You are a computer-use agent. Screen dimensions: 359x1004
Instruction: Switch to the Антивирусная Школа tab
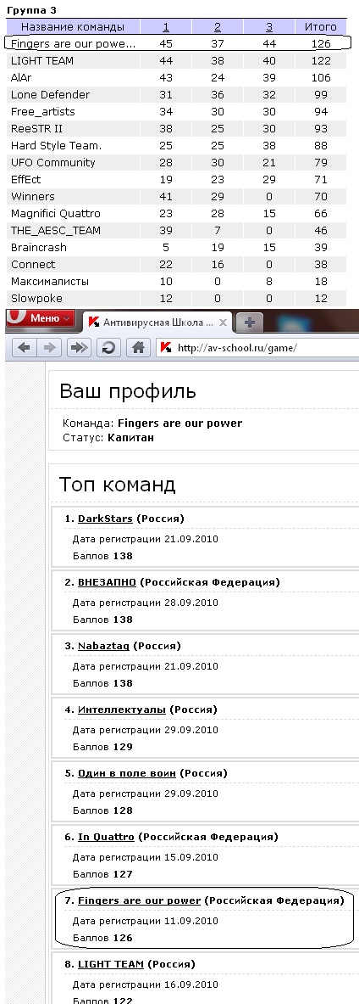coord(157,323)
